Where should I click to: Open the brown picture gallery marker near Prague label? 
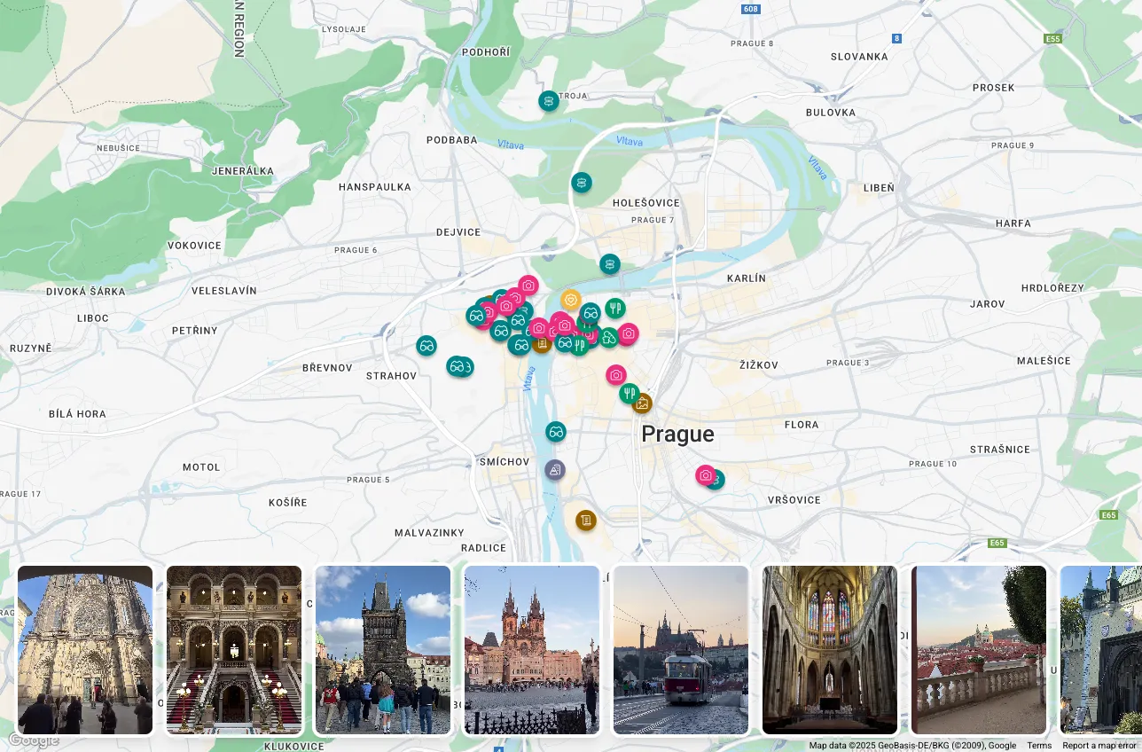(642, 403)
